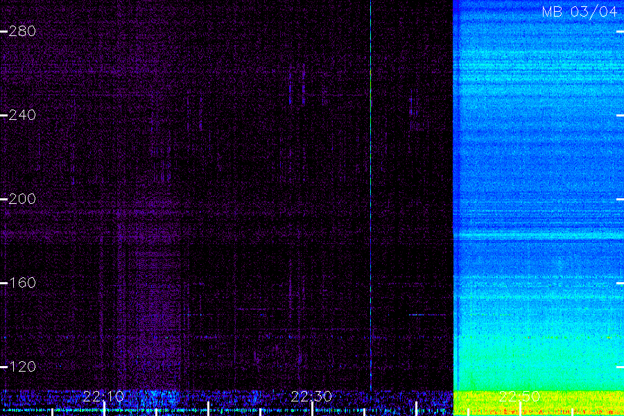Click the 22:50 time label
Screen dimensions: 624x416
519,396
